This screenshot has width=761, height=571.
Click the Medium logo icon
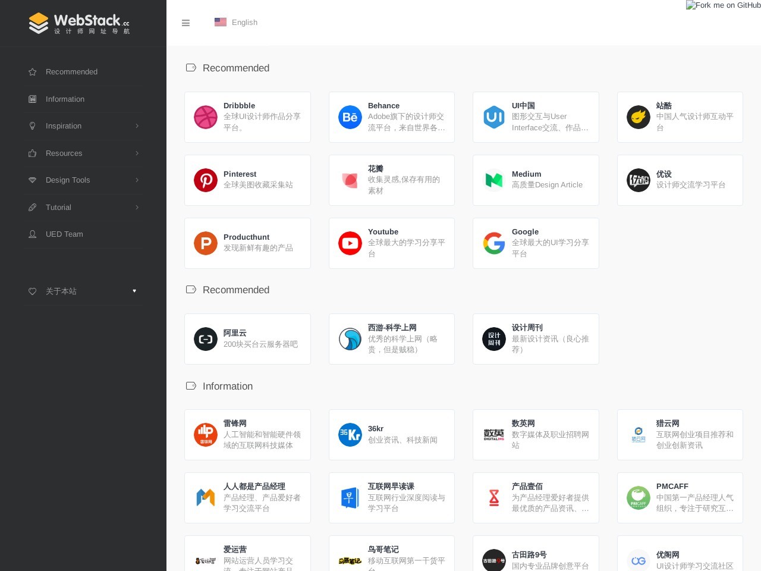(x=494, y=180)
